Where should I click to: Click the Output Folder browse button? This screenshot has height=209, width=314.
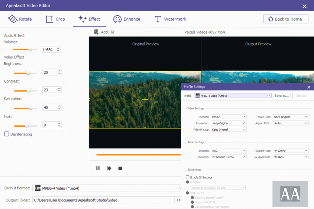[178, 200]
